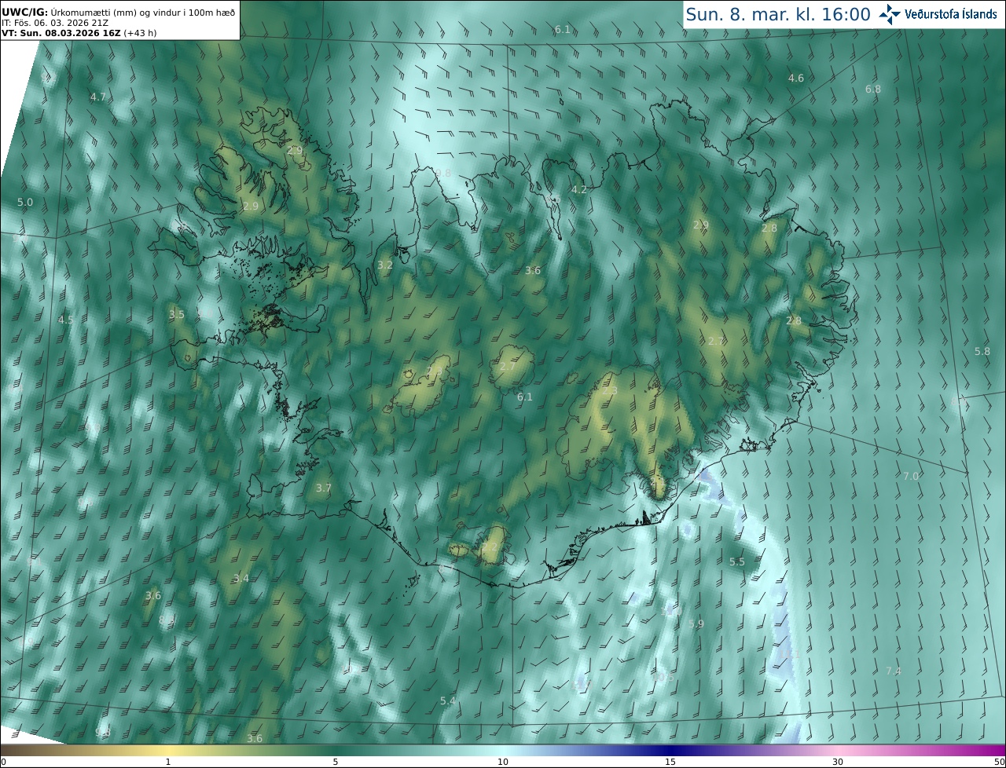
Task: Click the 10 tick label on colour scale
Action: 503,762
